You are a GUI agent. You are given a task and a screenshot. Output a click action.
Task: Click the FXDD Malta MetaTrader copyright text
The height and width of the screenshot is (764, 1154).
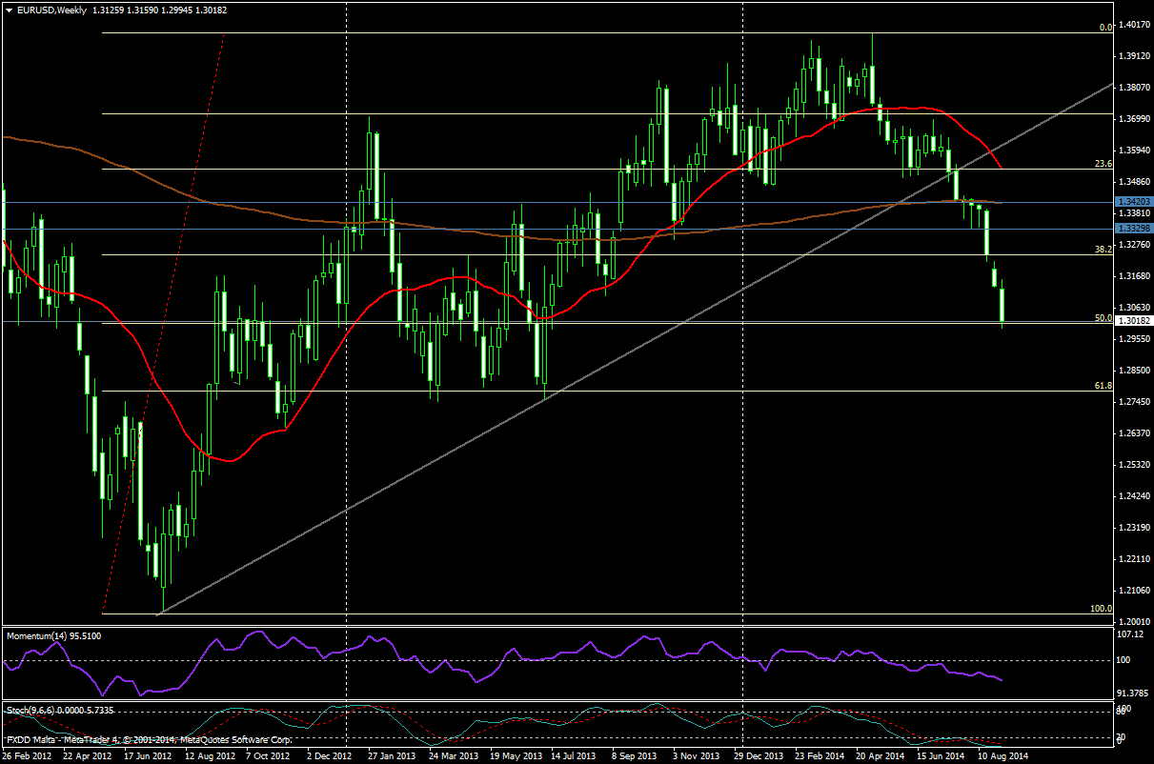point(148,739)
